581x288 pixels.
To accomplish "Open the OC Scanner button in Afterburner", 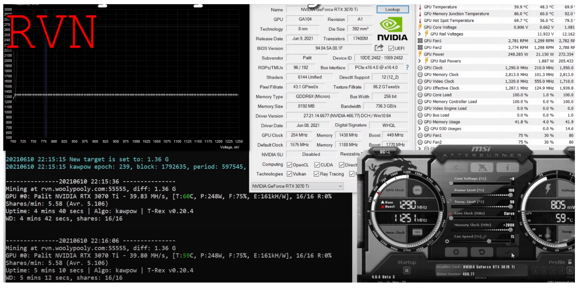I will click(x=384, y=151).
